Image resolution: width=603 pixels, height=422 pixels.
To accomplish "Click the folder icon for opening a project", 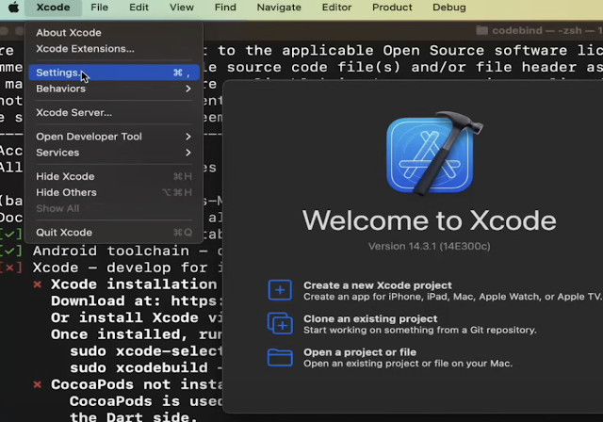I will pos(280,357).
